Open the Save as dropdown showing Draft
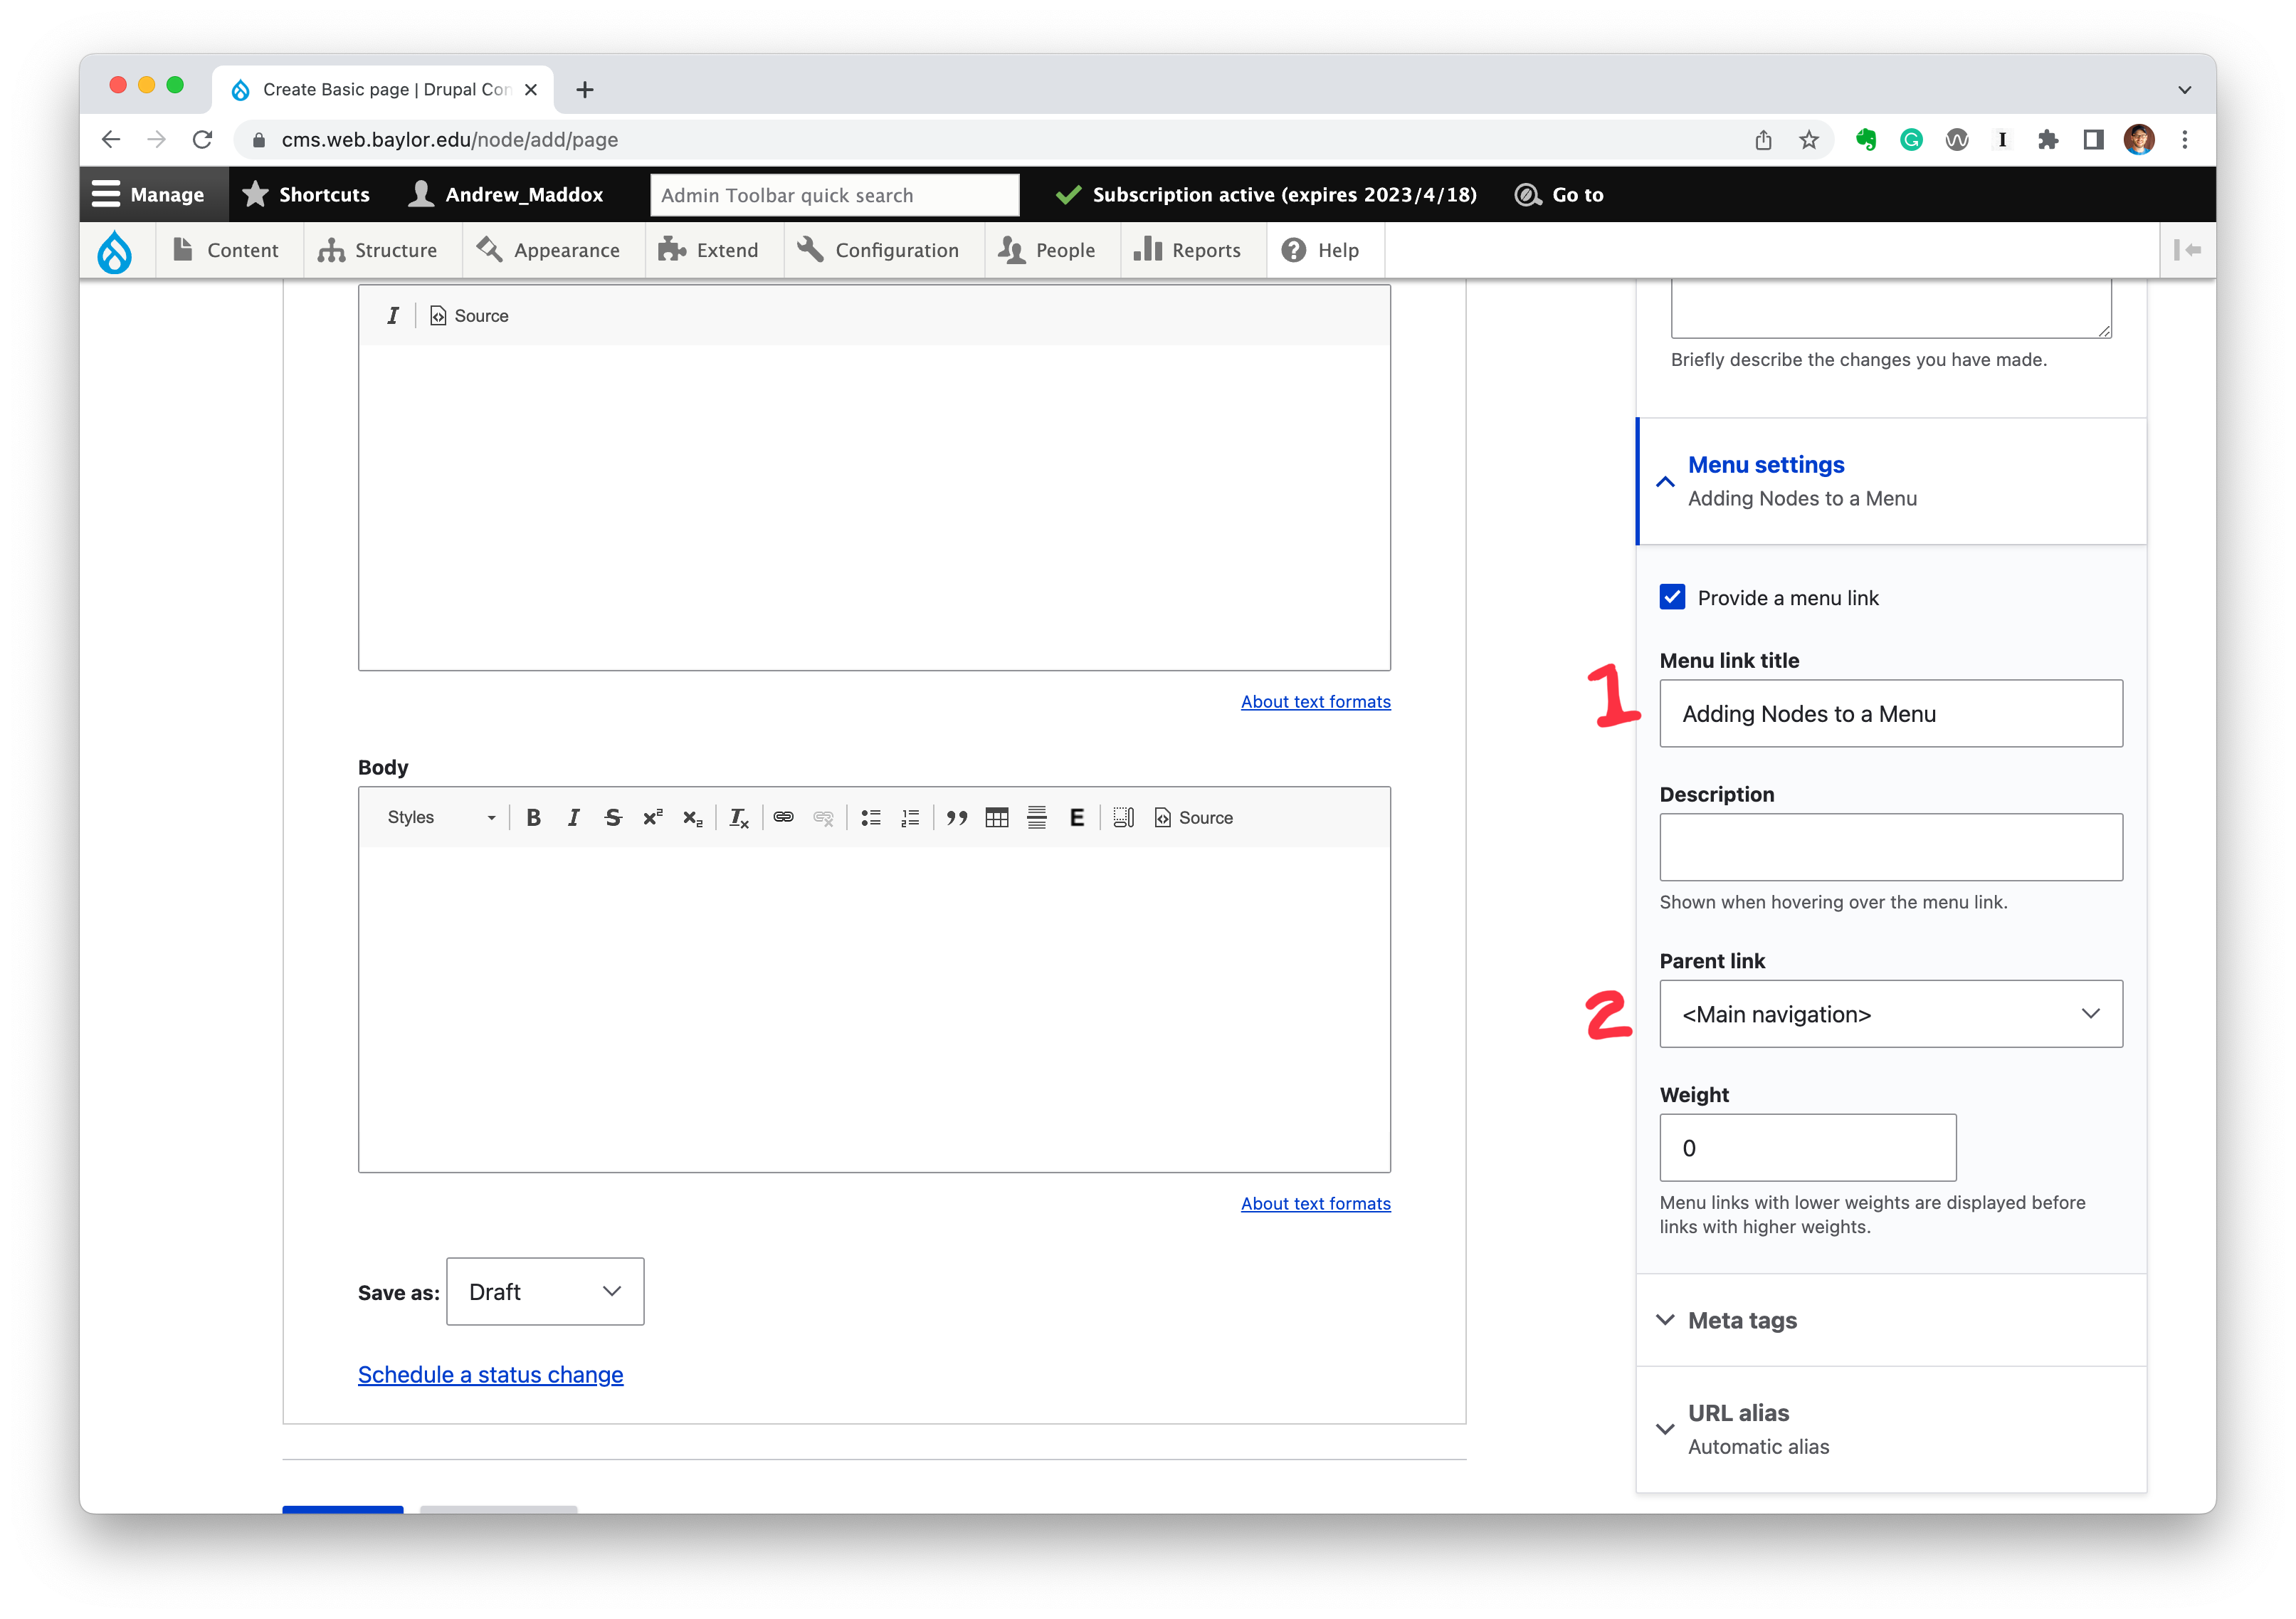Image resolution: width=2296 pixels, height=1619 pixels. point(545,1291)
